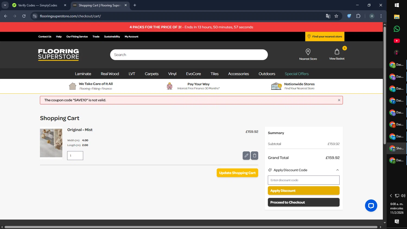Click the vertical page scrollbar
This screenshot has height=229, width=407.
click(x=385, y=85)
